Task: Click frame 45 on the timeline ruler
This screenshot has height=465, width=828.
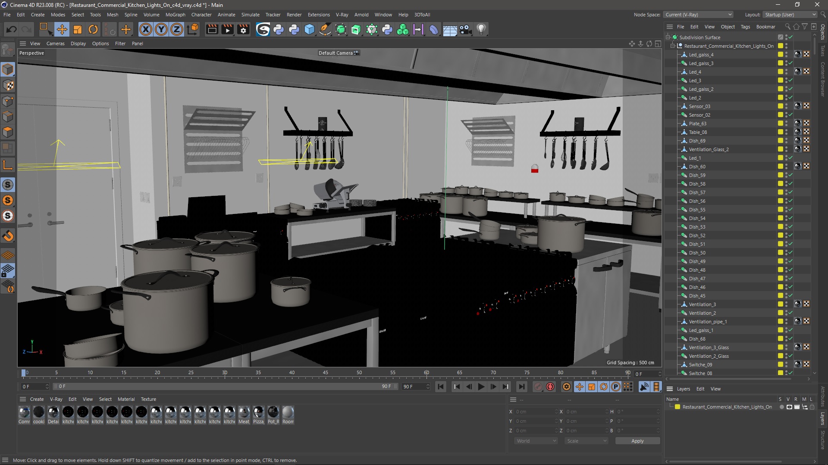Action: [x=326, y=373]
